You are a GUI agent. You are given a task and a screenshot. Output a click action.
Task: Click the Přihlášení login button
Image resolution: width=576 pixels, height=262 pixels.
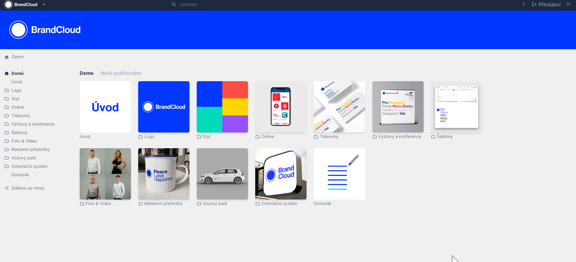tap(546, 5)
